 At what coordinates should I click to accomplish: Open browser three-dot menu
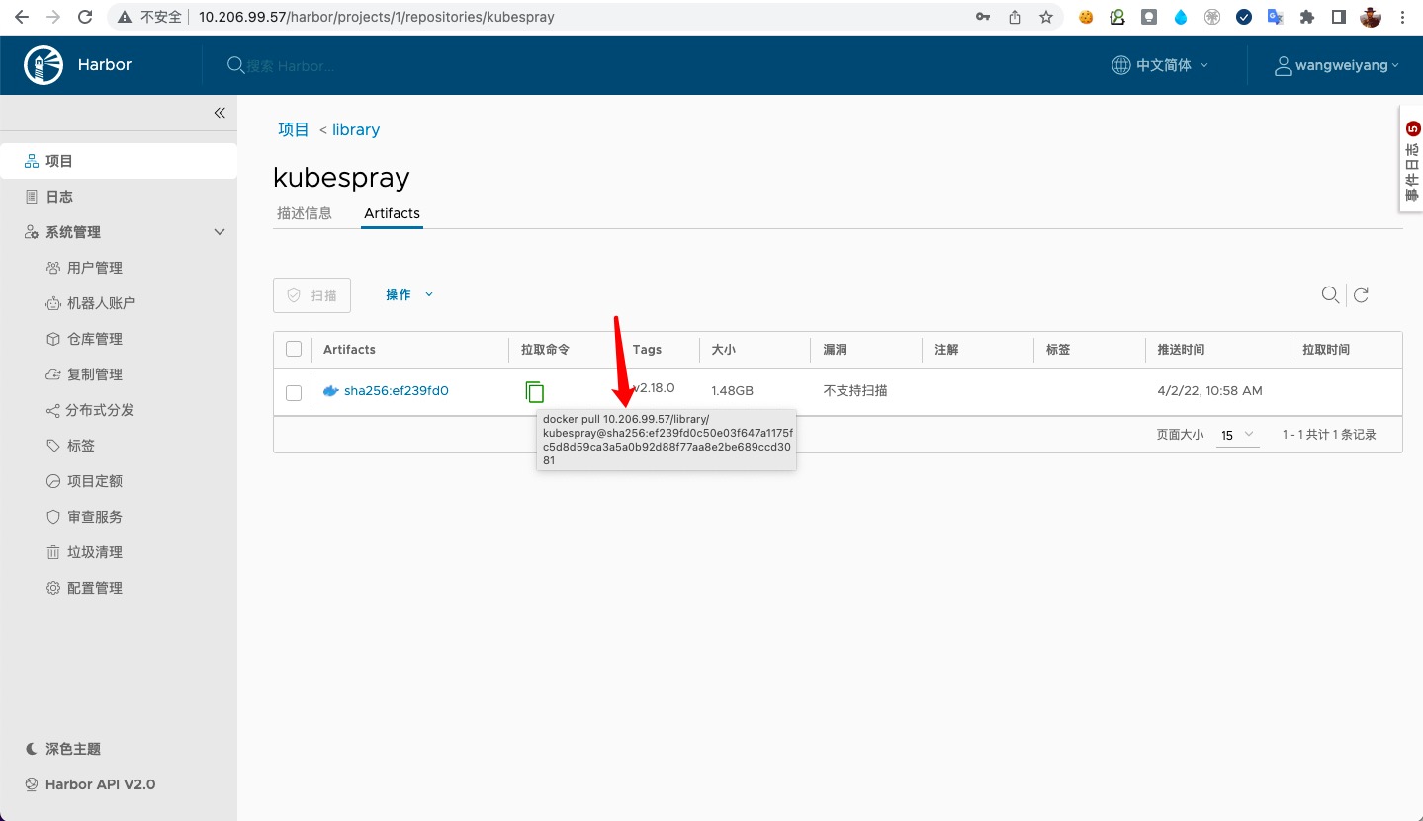click(x=1402, y=17)
